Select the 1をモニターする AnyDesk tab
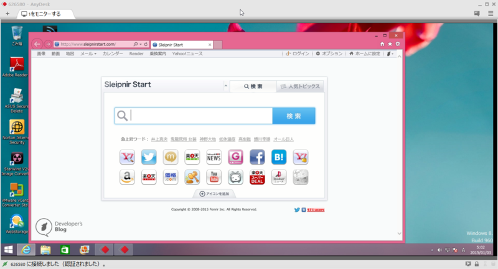This screenshot has width=498, height=269. point(45,14)
